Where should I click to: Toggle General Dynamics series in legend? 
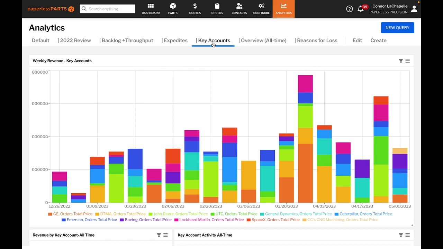pos(296,214)
